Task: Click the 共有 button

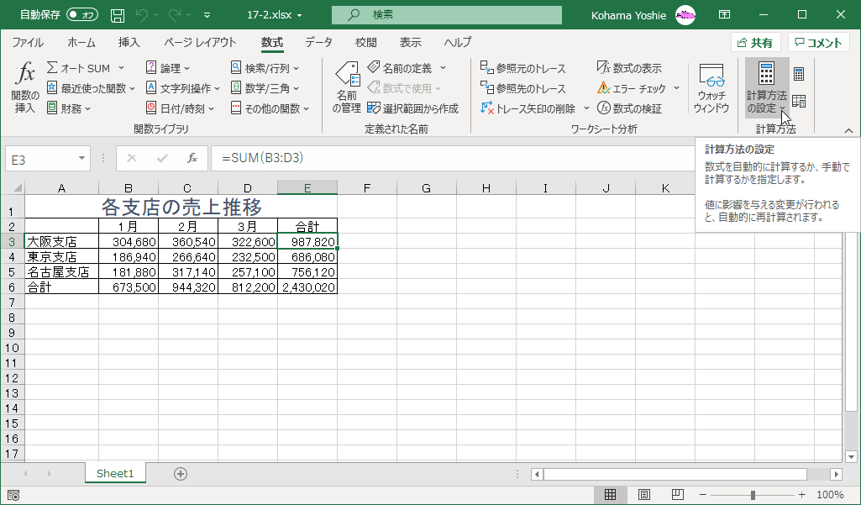Action: [x=755, y=41]
